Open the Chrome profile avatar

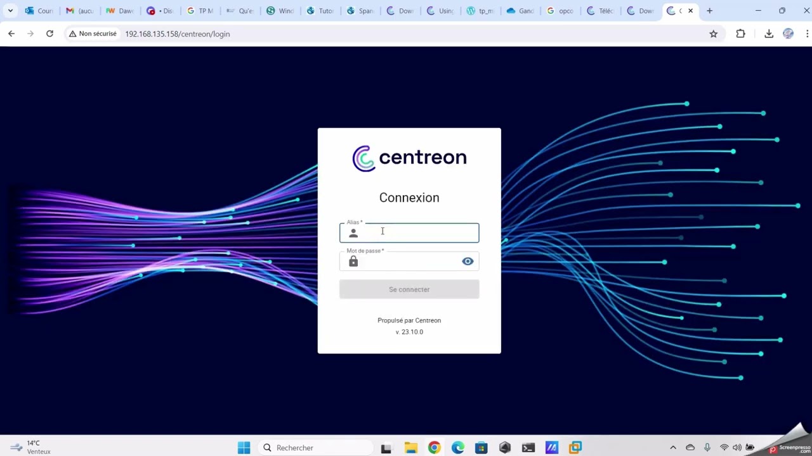click(x=788, y=34)
